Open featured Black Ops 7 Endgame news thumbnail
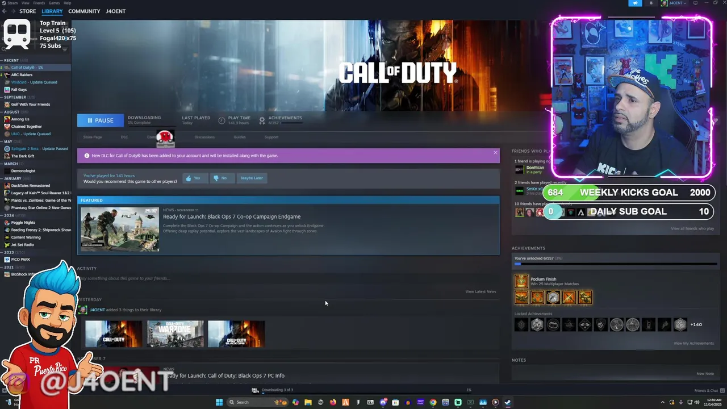 click(x=120, y=229)
